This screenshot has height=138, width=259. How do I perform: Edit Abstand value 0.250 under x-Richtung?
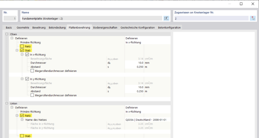[x=134, y=67]
